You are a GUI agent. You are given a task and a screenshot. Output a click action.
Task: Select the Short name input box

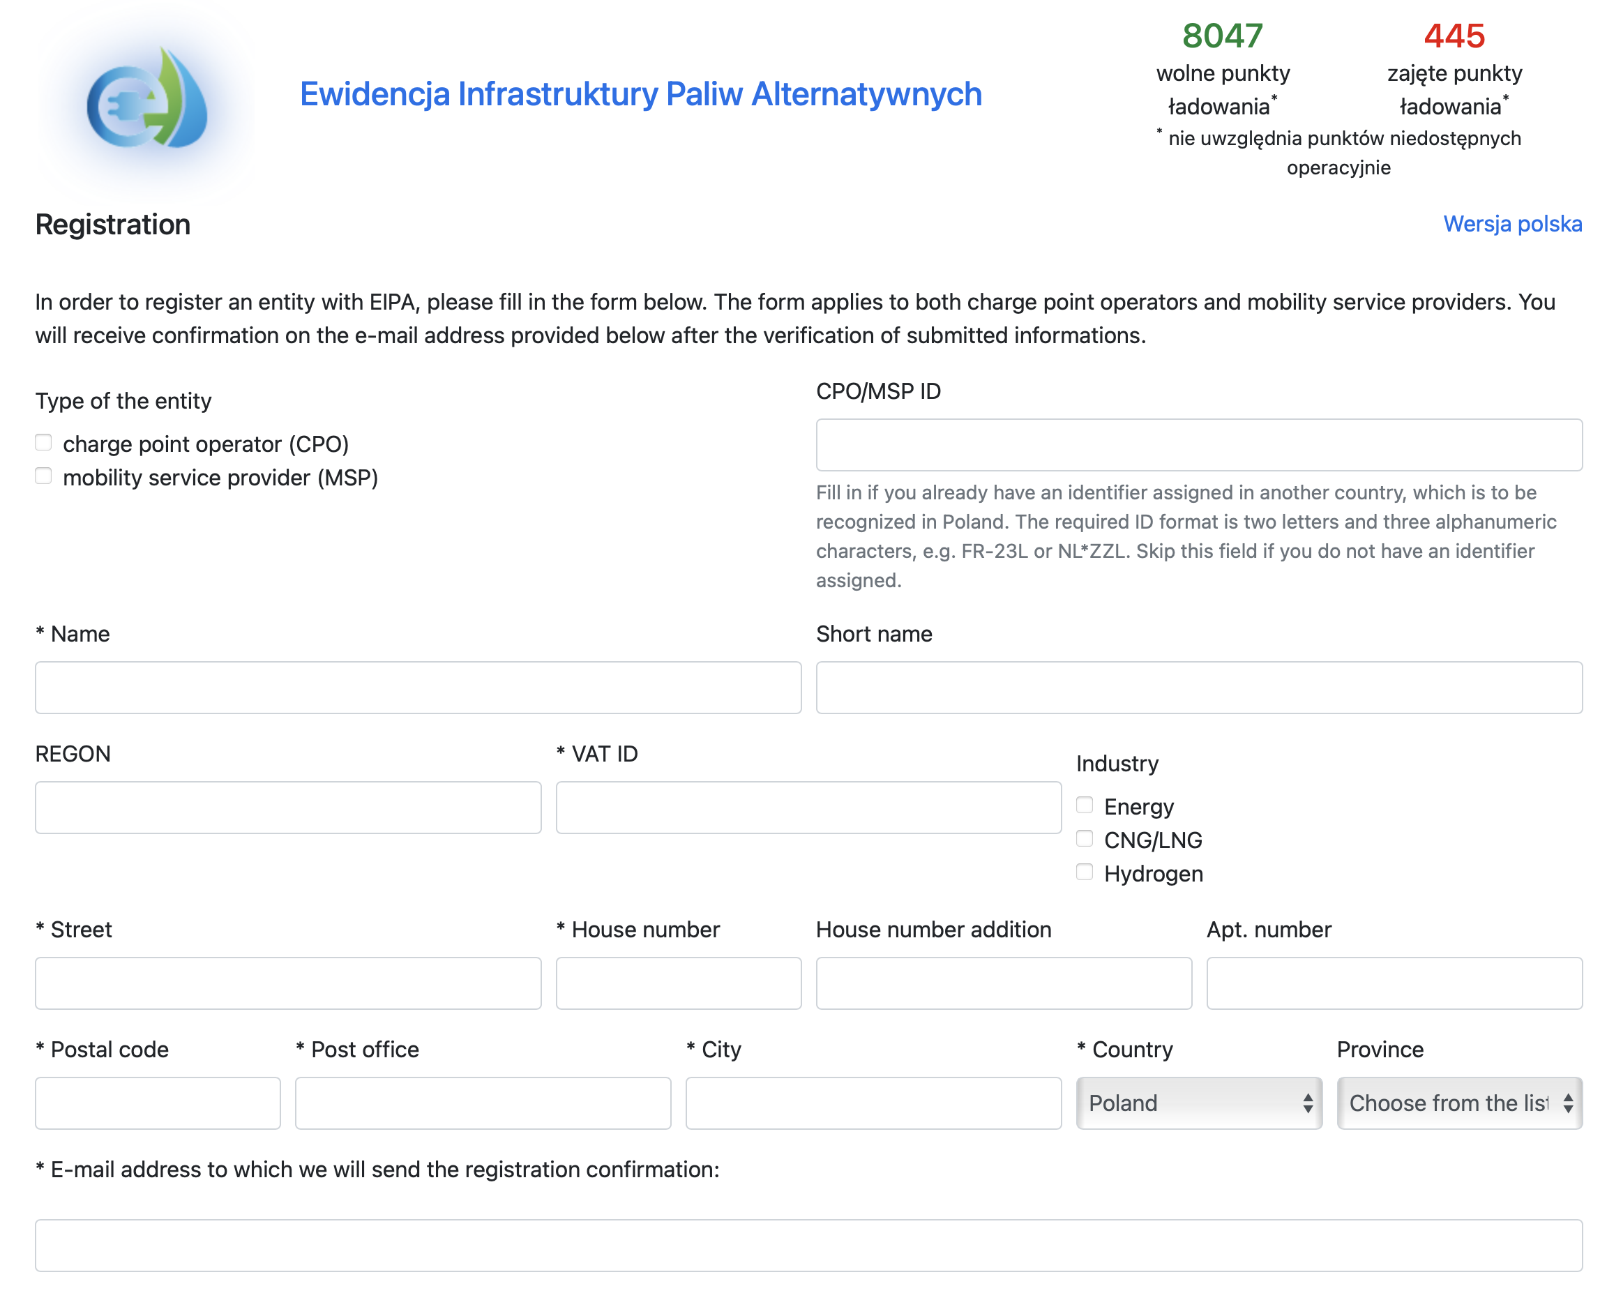[1198, 687]
